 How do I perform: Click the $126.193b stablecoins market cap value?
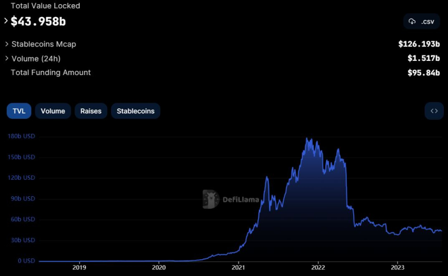click(x=419, y=44)
